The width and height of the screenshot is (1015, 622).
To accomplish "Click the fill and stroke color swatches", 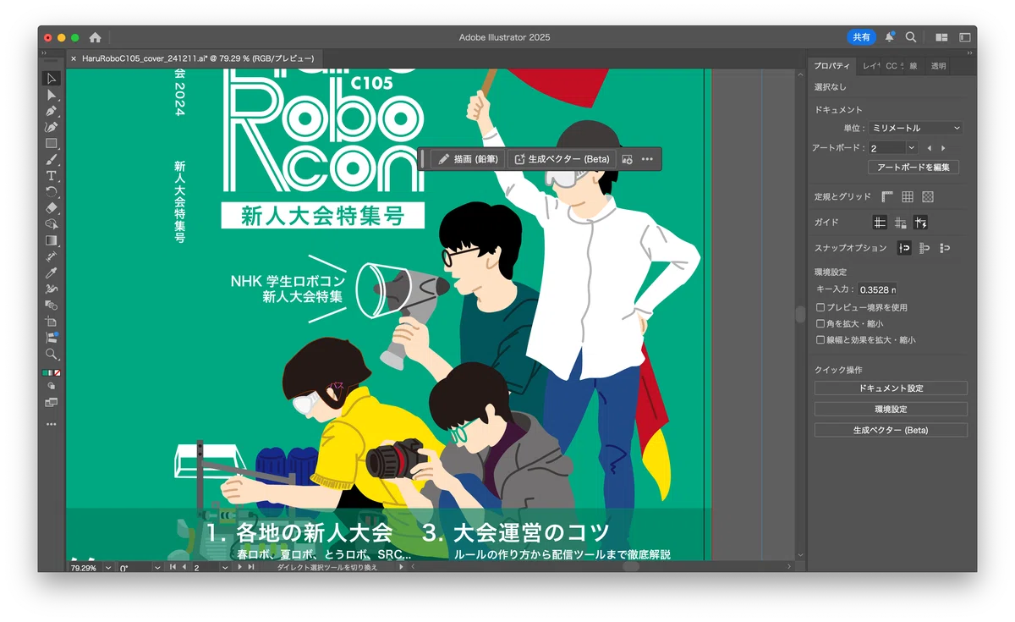I will click(52, 372).
